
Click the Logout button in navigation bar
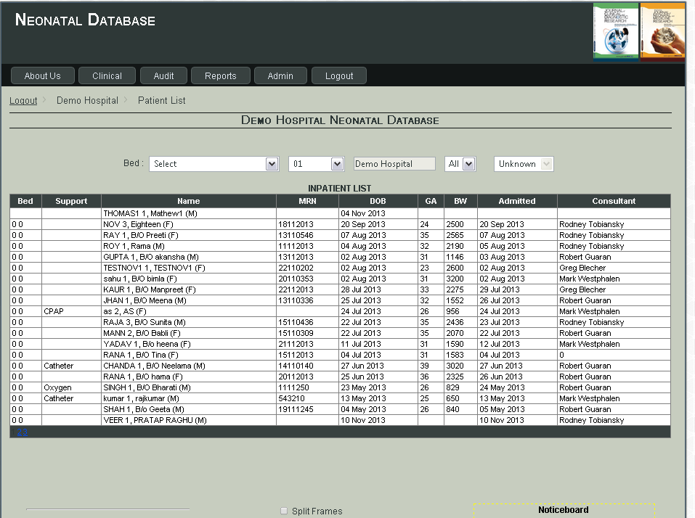pos(339,75)
